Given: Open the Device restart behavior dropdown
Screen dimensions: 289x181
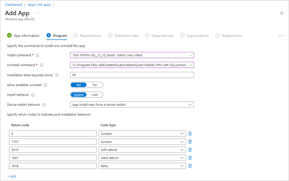Looking at the screenshot, I should 132,105.
